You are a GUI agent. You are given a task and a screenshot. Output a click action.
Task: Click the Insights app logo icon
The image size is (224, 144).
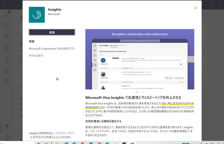tap(37, 15)
